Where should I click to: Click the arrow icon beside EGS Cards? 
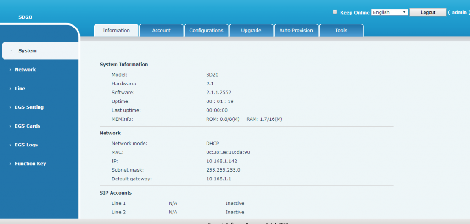click(x=10, y=126)
